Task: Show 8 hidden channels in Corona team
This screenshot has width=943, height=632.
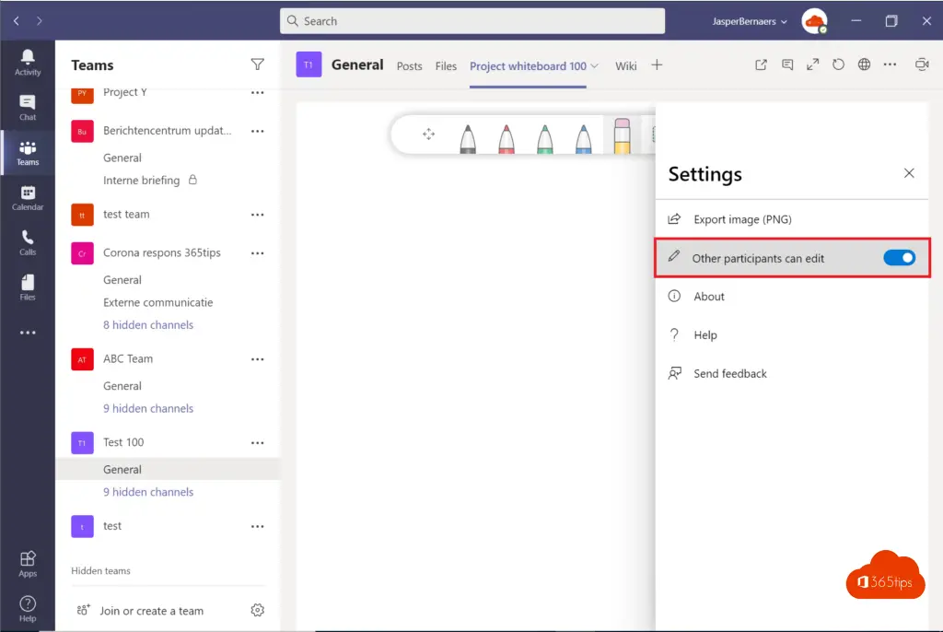Action: pos(148,325)
